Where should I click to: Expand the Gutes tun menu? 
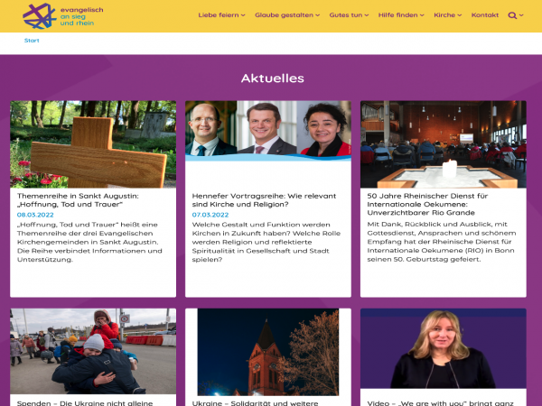(x=349, y=15)
